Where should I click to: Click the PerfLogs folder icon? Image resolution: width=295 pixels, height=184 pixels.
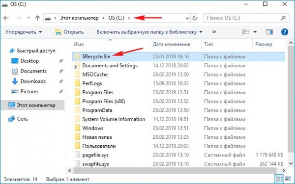(77, 83)
